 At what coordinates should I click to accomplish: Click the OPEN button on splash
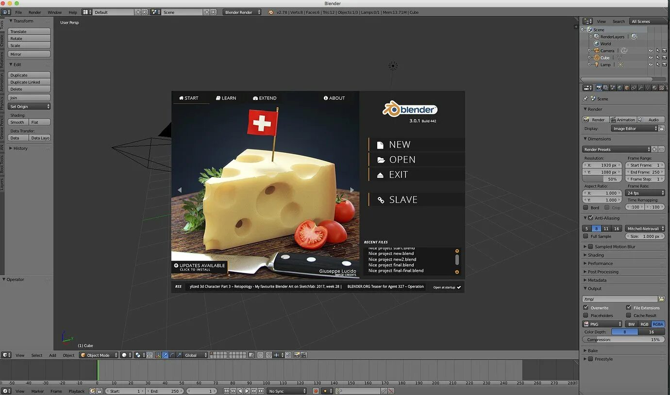pos(417,160)
